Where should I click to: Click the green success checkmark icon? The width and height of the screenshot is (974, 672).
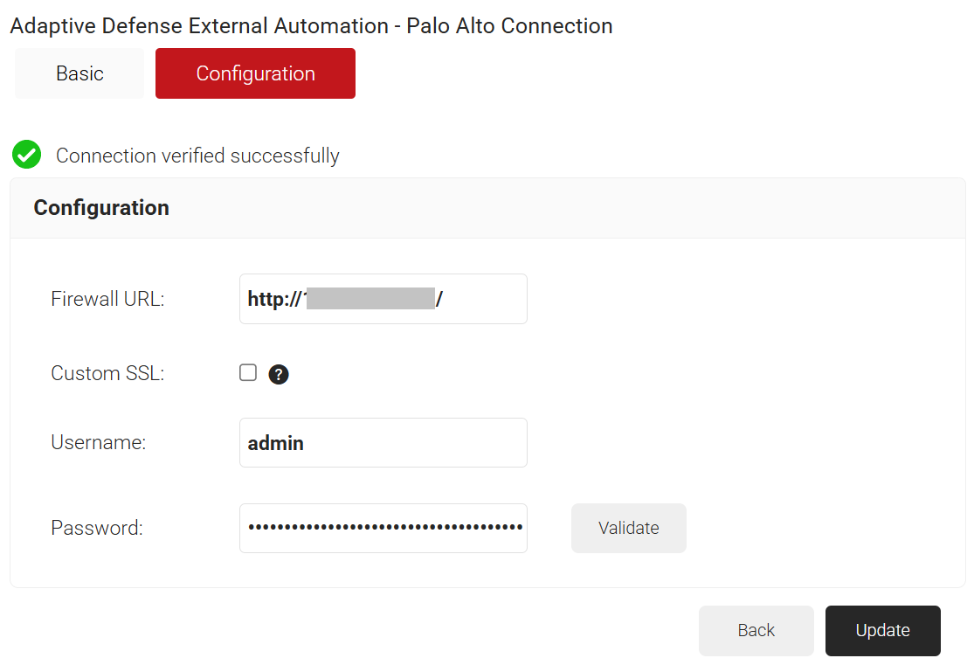point(27,156)
